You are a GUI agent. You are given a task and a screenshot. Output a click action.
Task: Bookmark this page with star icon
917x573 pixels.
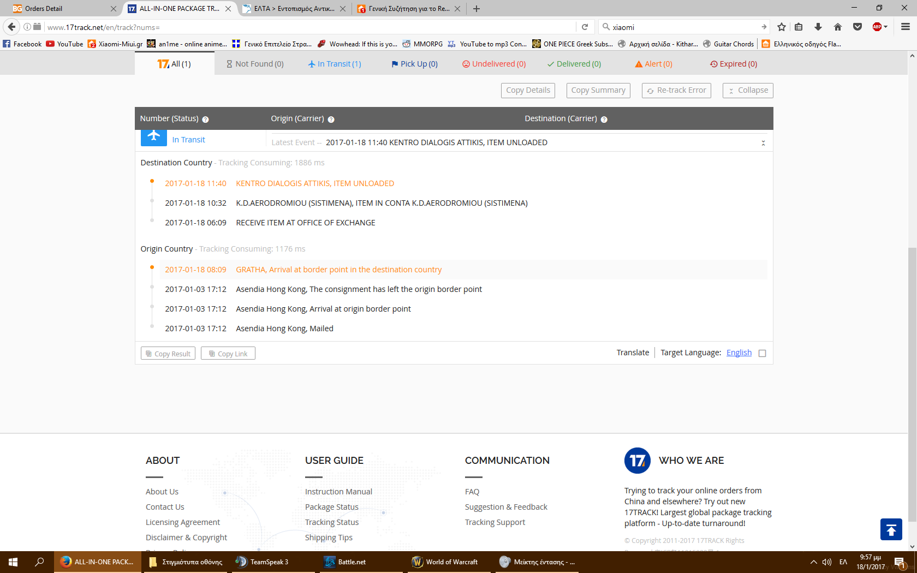pyautogui.click(x=781, y=27)
